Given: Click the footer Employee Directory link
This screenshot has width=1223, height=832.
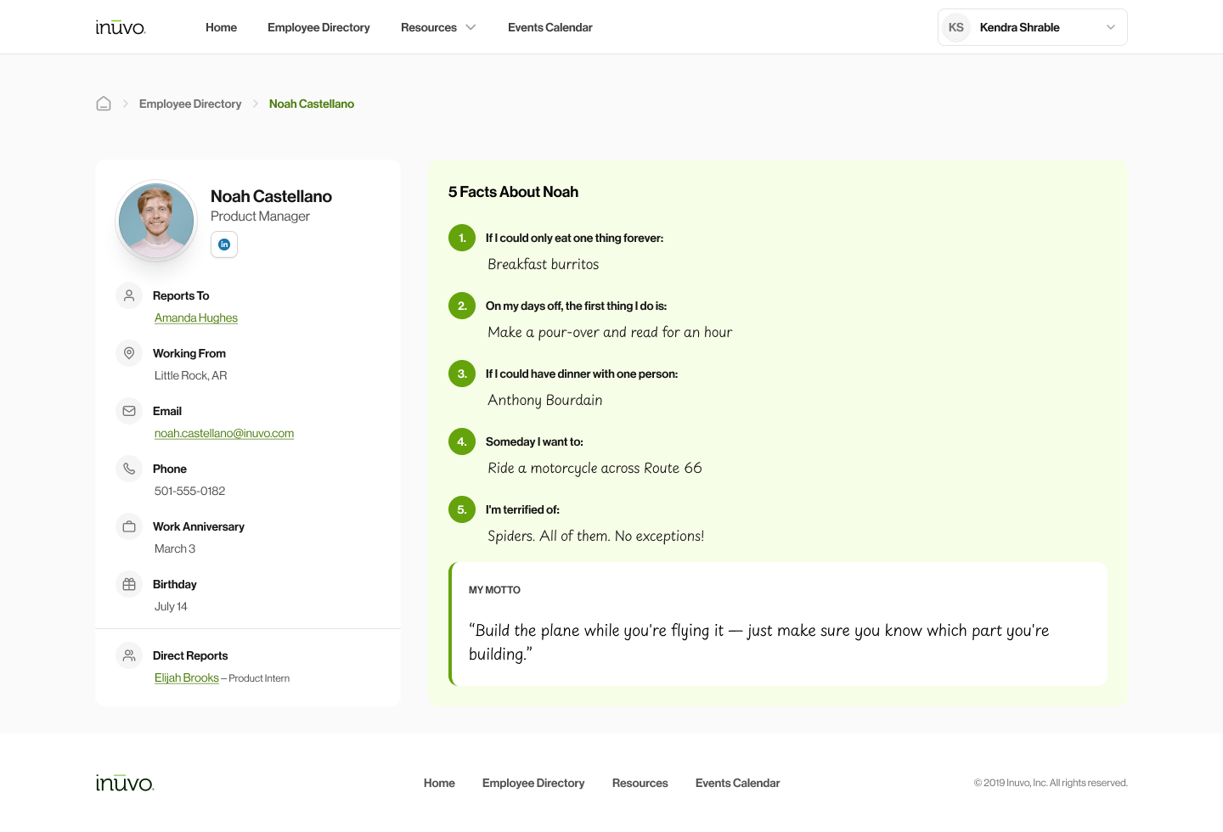Looking at the screenshot, I should (533, 783).
